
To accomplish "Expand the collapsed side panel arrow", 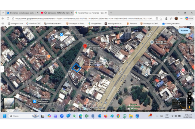I will (2, 69).
